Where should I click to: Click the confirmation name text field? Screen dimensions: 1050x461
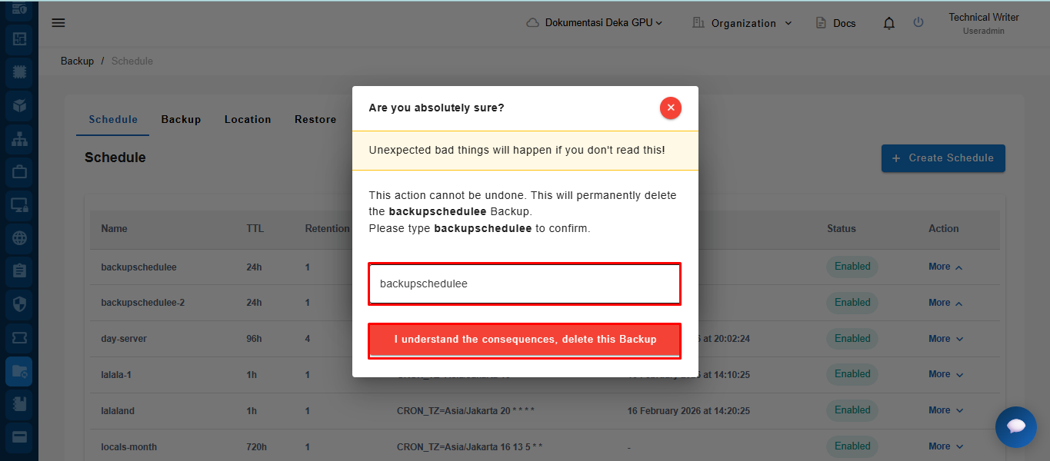[x=525, y=284]
